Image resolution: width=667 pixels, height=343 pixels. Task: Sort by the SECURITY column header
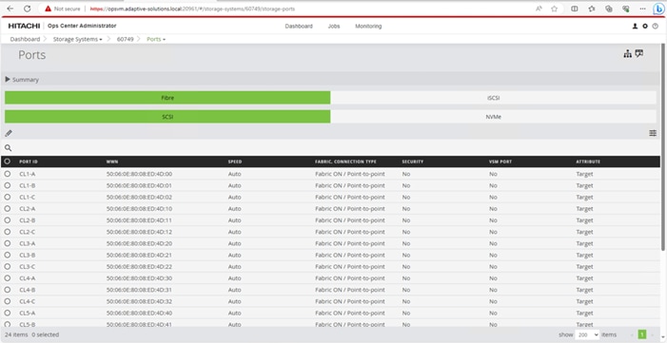tap(413, 162)
